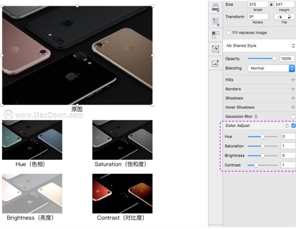
Task: Adjust the Hue slider
Action: (x=263, y=137)
